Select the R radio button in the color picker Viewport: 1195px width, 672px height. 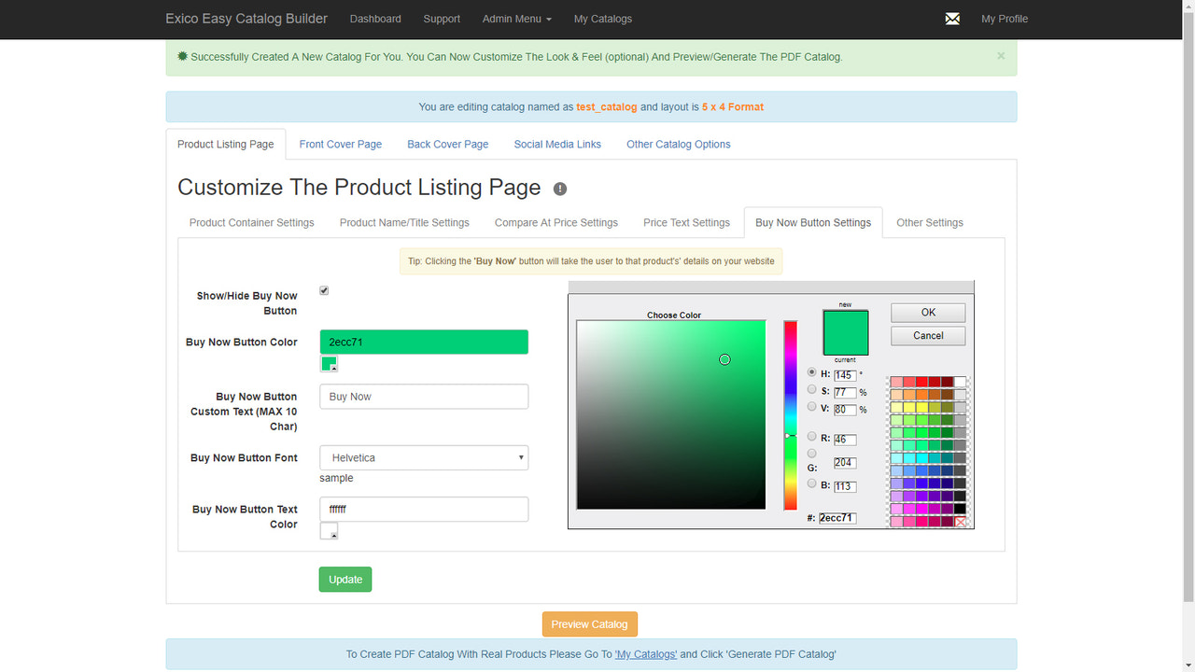(811, 436)
